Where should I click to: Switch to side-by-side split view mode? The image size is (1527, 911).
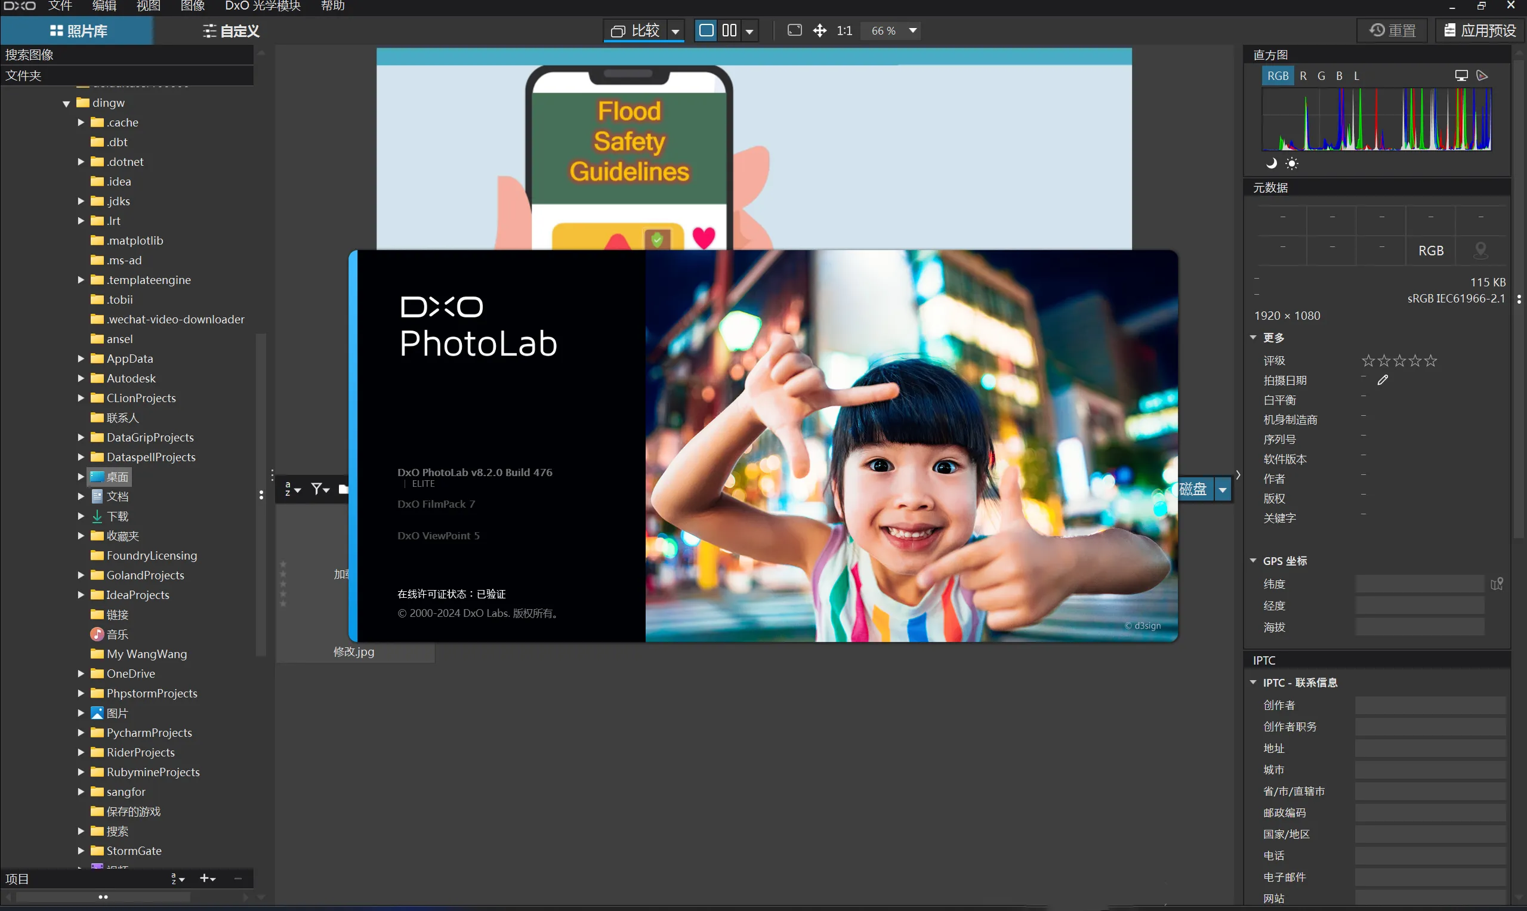click(x=729, y=30)
